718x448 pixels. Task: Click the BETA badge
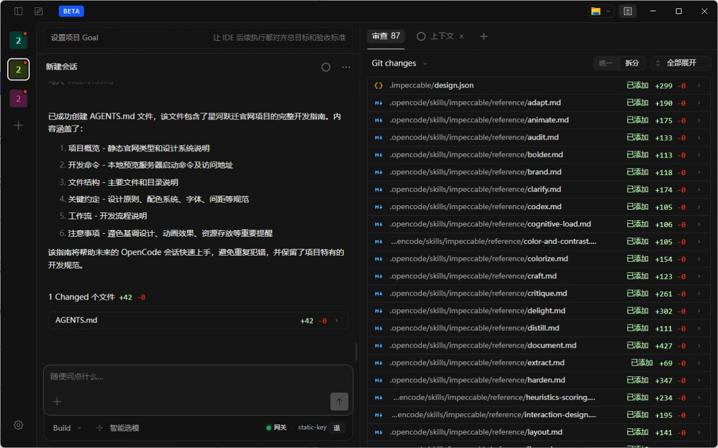point(71,11)
